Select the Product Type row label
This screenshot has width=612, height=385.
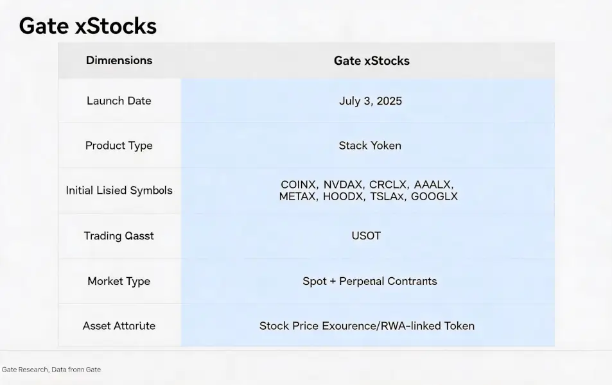click(119, 146)
